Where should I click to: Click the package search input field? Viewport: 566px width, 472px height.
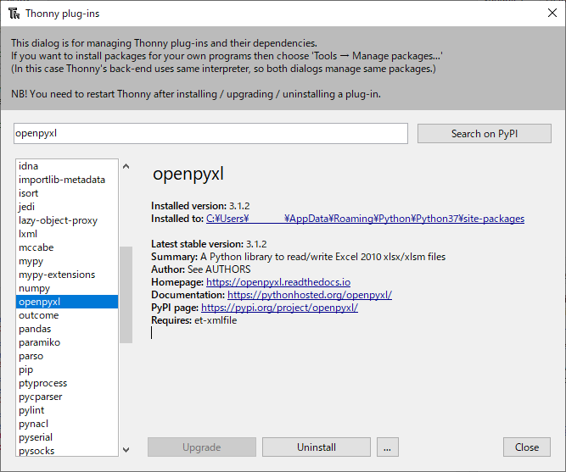(210, 134)
